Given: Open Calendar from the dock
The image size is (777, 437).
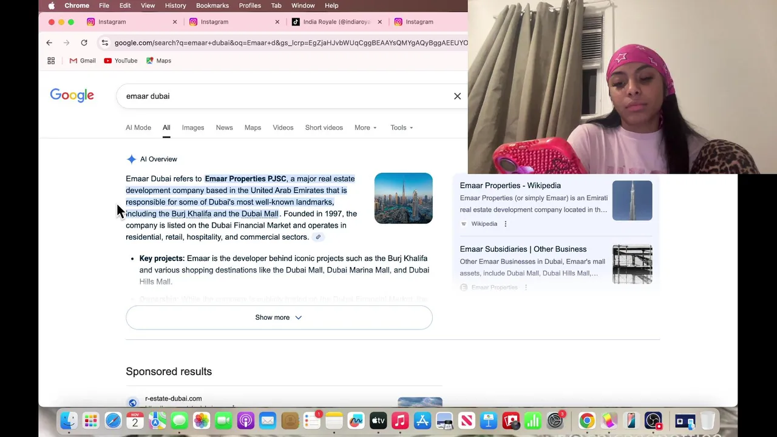Looking at the screenshot, I should pyautogui.click(x=135, y=421).
